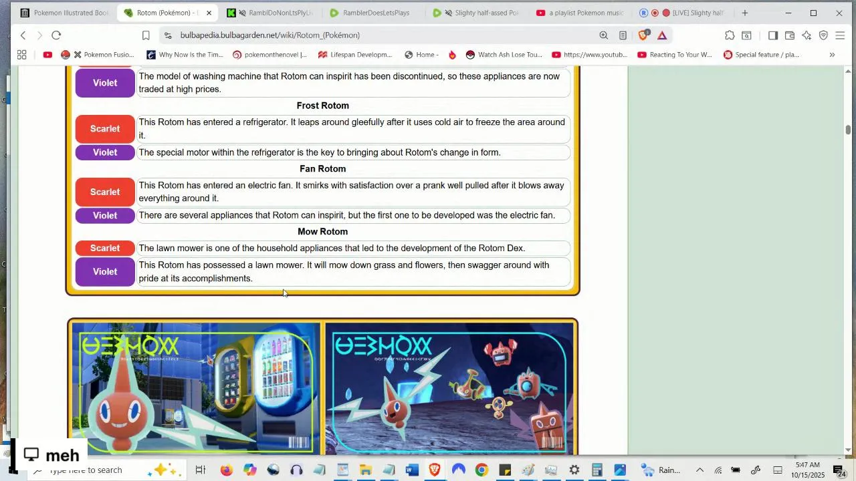
Task: Click the Violet label under Frost Rotom
Action: click(105, 152)
